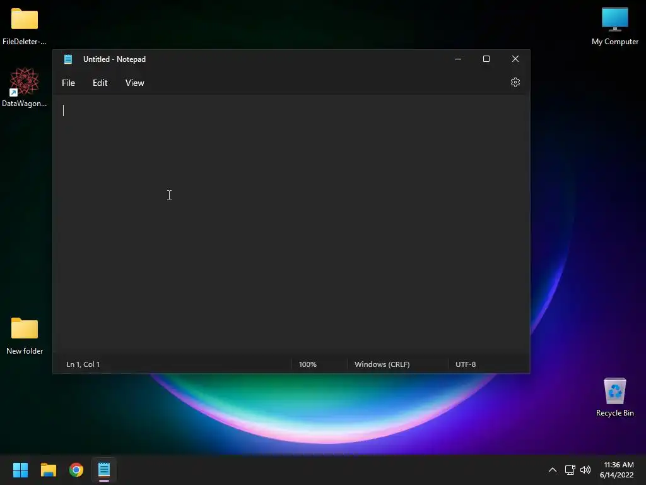Click the Ln 1, Col 1 status entry
Screen dimensions: 646x485
point(83,364)
